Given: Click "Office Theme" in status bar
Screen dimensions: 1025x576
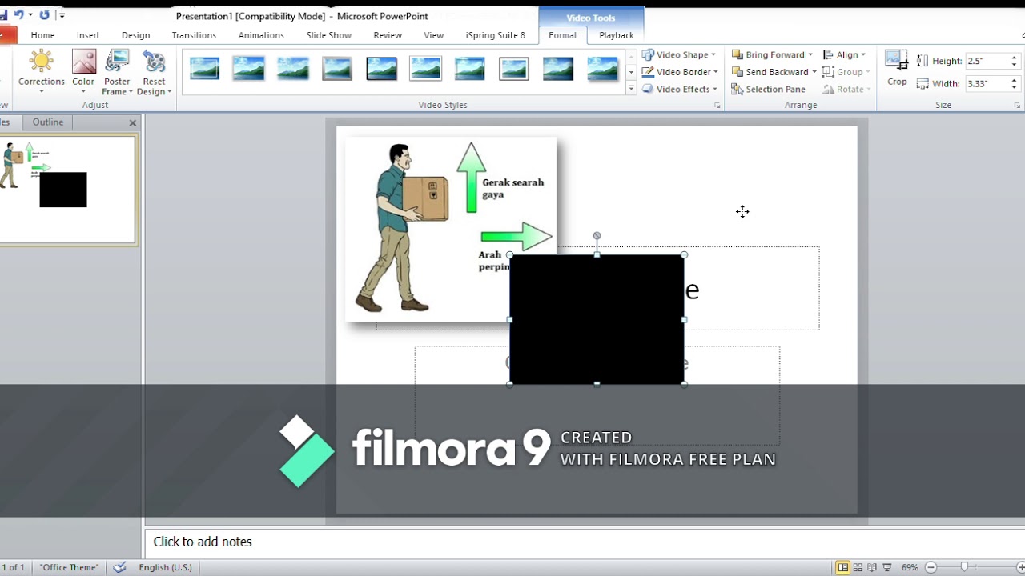Looking at the screenshot, I should pyautogui.click(x=69, y=567).
